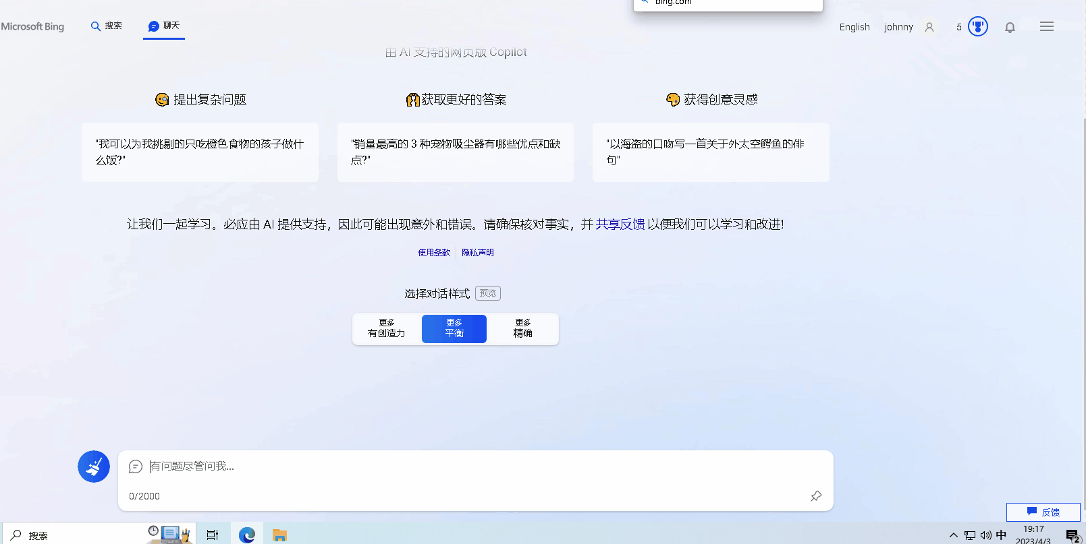
Task: Open the network status tray icon
Action: [970, 535]
